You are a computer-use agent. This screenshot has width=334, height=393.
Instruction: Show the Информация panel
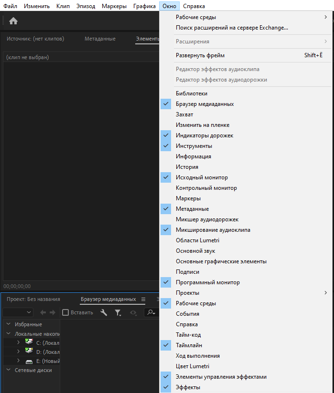click(245, 156)
